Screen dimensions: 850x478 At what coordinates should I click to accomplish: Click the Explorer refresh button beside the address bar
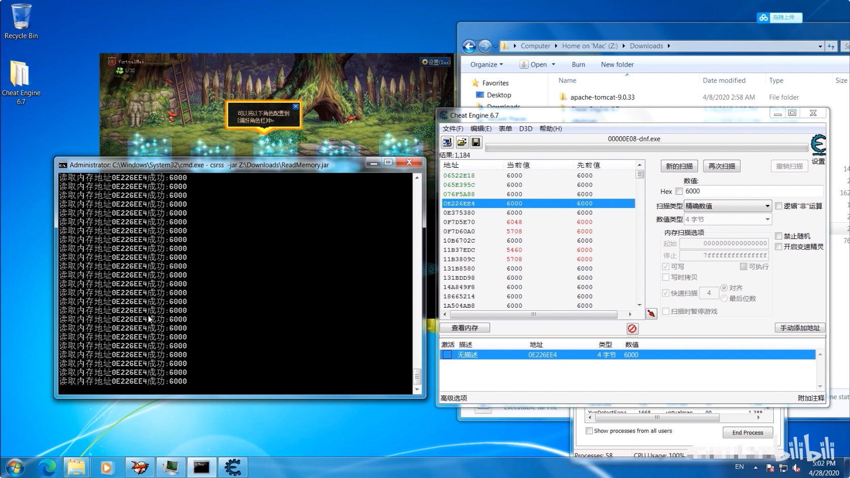[831, 46]
